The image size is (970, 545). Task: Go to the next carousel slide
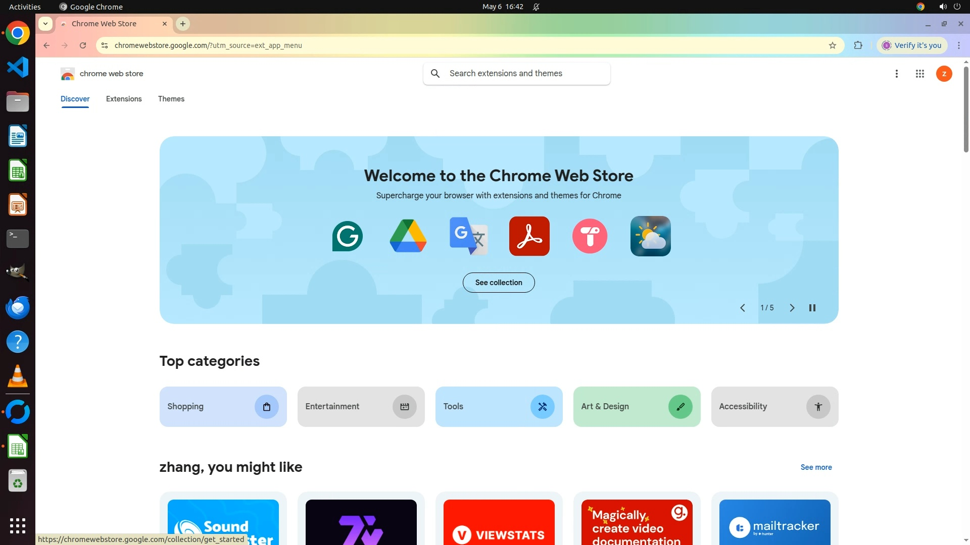[x=792, y=308]
